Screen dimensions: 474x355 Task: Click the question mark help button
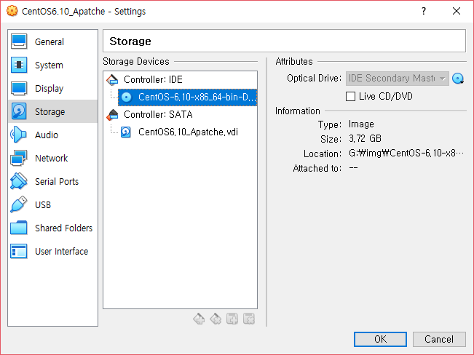point(424,11)
